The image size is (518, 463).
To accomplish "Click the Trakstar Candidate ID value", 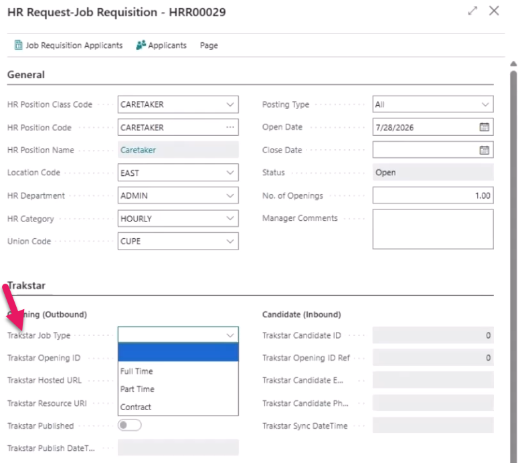I will click(433, 335).
